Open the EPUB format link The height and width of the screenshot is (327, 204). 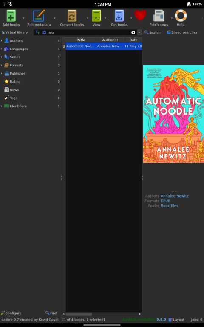pos(165,201)
